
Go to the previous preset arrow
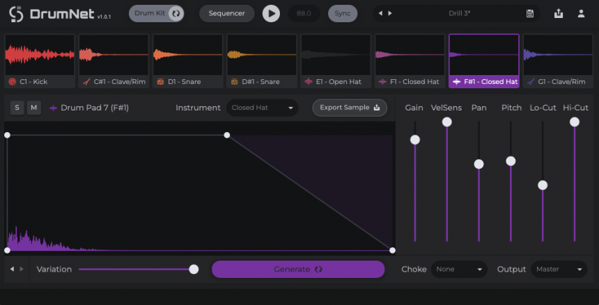(380, 13)
